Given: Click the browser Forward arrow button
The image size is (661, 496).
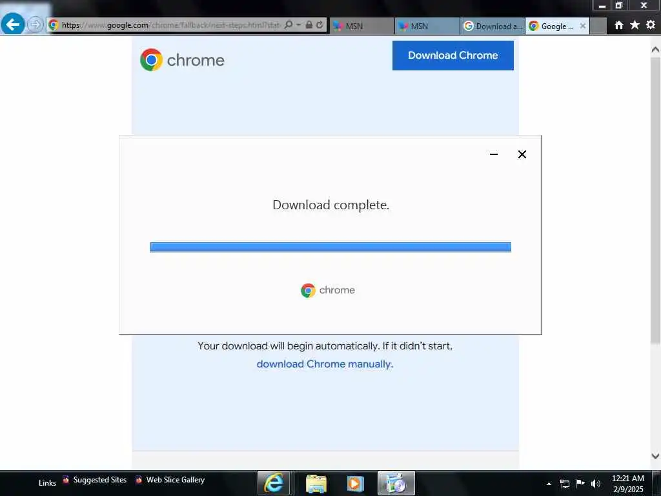Looking at the screenshot, I should click(x=36, y=25).
